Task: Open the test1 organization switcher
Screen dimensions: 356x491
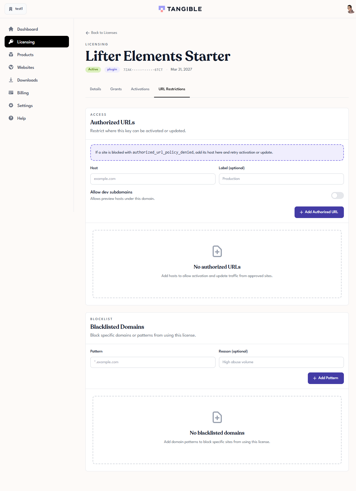Action: click(x=16, y=9)
